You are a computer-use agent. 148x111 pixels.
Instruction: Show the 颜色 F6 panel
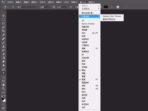point(90,89)
